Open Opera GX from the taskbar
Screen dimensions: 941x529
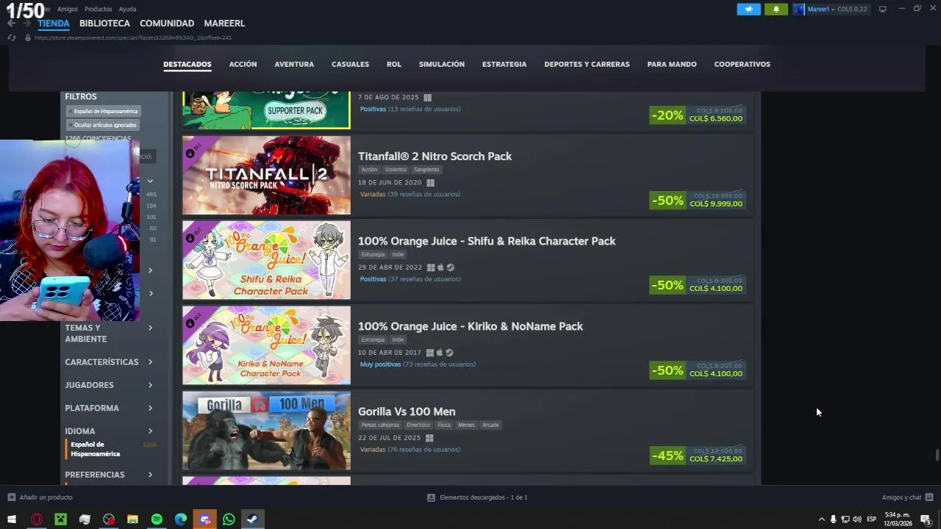[37, 519]
